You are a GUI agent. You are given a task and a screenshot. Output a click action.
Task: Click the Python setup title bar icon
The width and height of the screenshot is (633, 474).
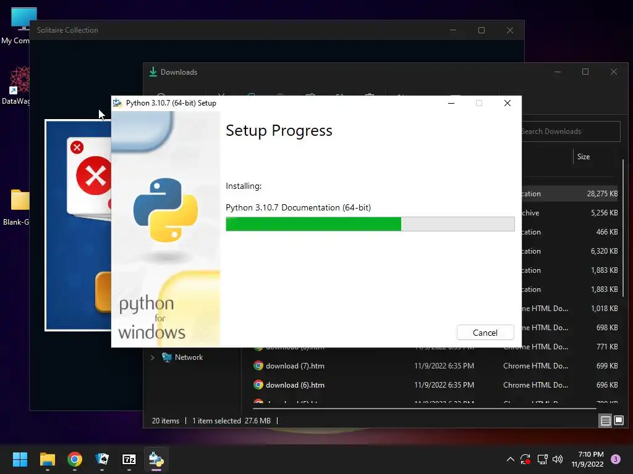pos(117,103)
